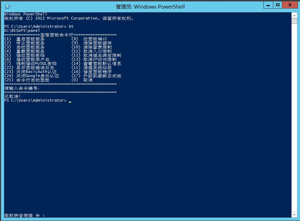
Task: Click option (7) 强制修改MySQL密码
Action: tap(30, 64)
